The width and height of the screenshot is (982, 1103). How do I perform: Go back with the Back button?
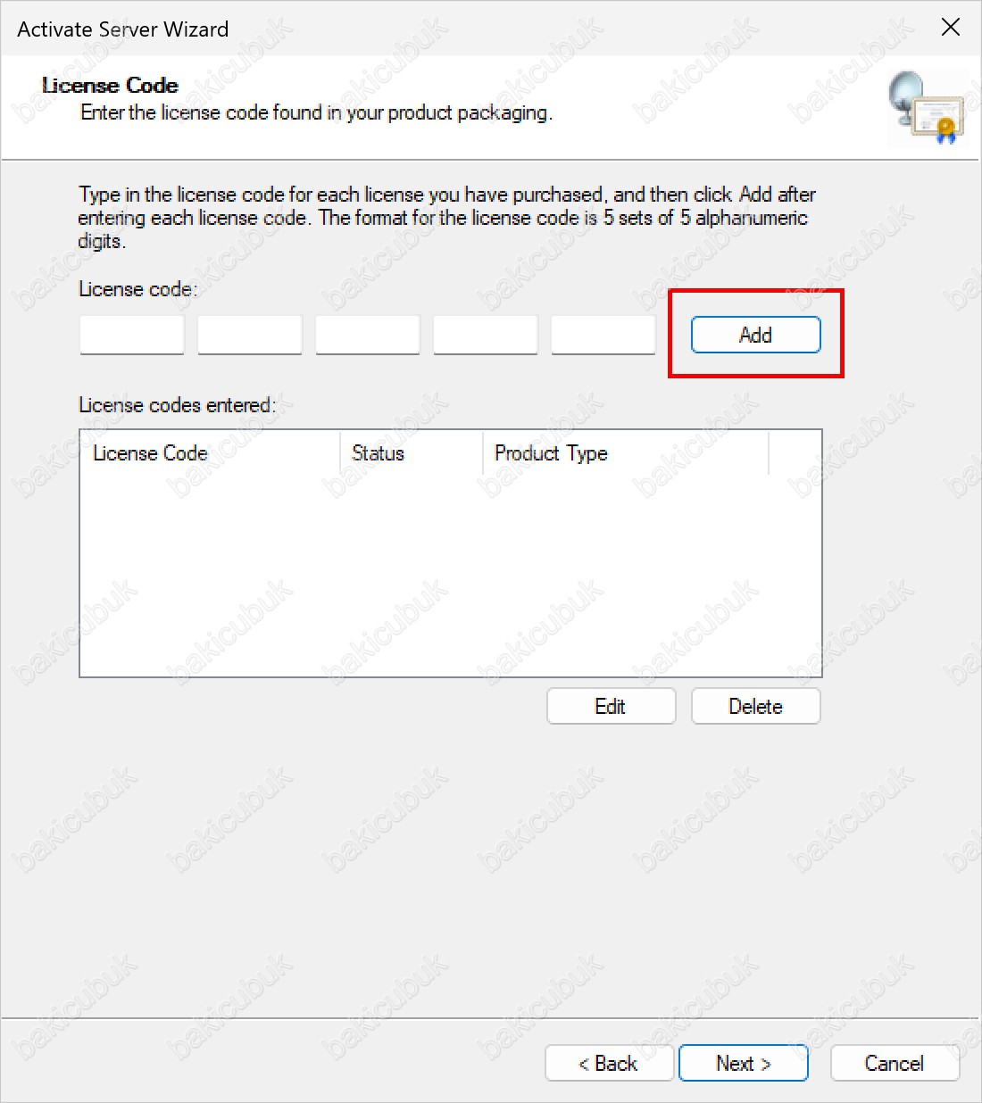pyautogui.click(x=609, y=1064)
